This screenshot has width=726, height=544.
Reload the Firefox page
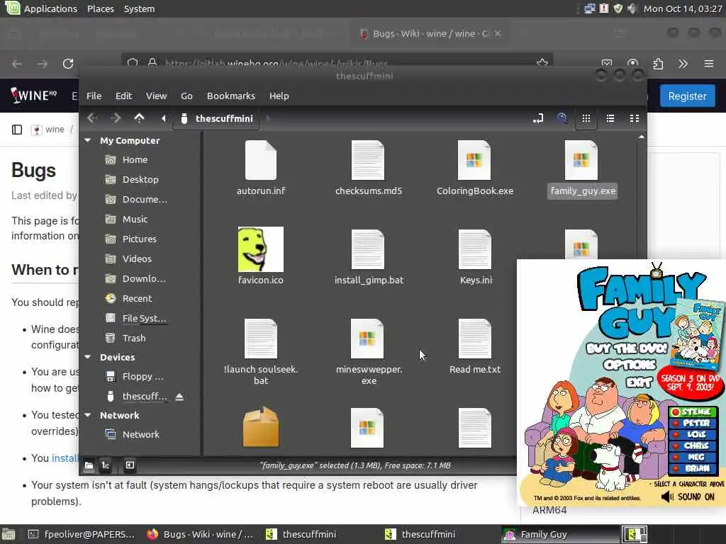[x=68, y=63]
